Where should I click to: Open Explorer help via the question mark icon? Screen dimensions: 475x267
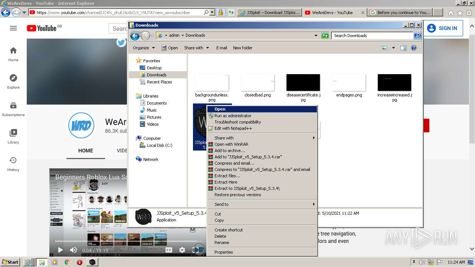pyautogui.click(x=414, y=48)
